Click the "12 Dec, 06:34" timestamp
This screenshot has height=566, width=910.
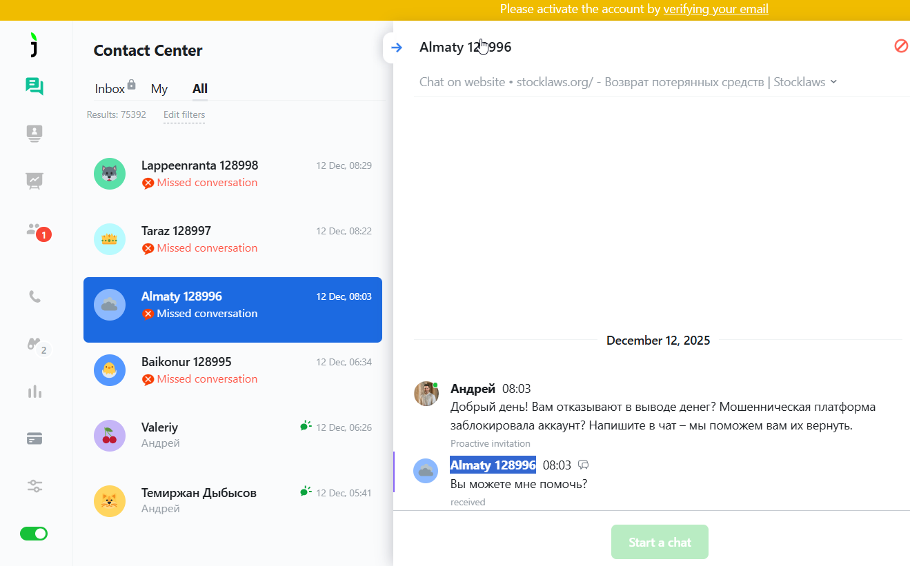[344, 362]
